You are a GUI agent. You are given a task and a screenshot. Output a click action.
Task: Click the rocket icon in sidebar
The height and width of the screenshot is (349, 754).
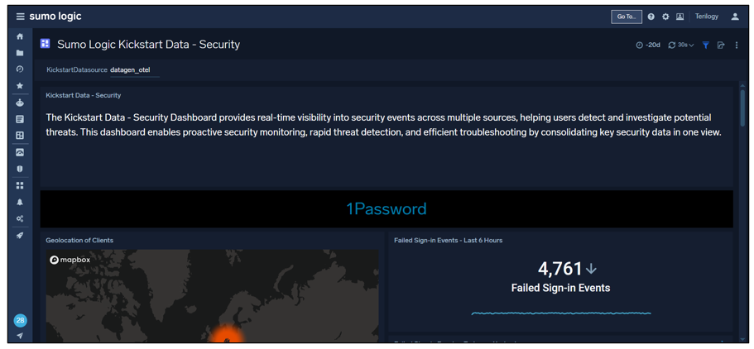(x=20, y=236)
